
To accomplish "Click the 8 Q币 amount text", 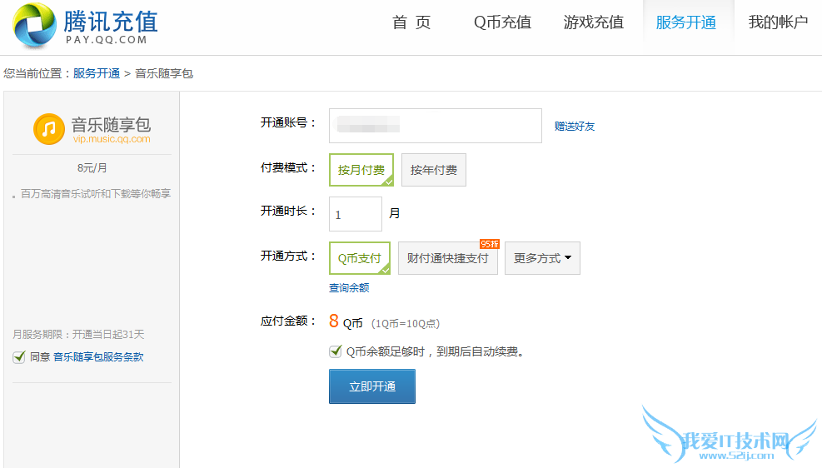I will 346,321.
